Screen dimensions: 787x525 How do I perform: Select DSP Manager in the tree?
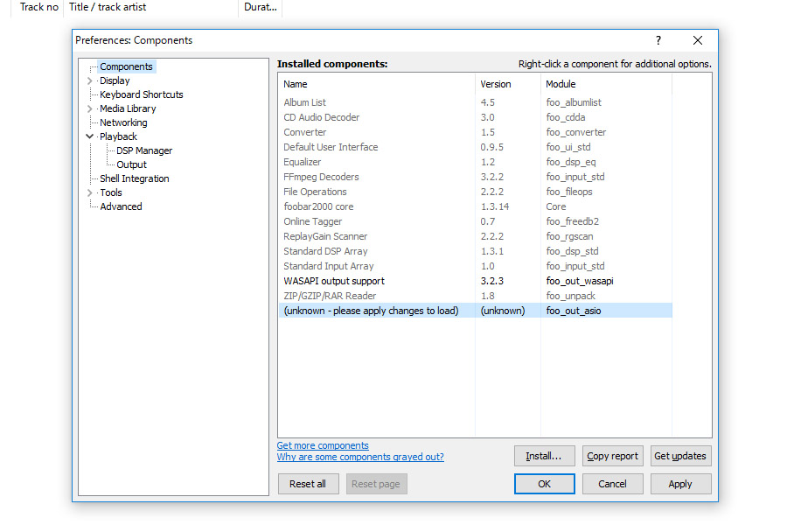144,150
